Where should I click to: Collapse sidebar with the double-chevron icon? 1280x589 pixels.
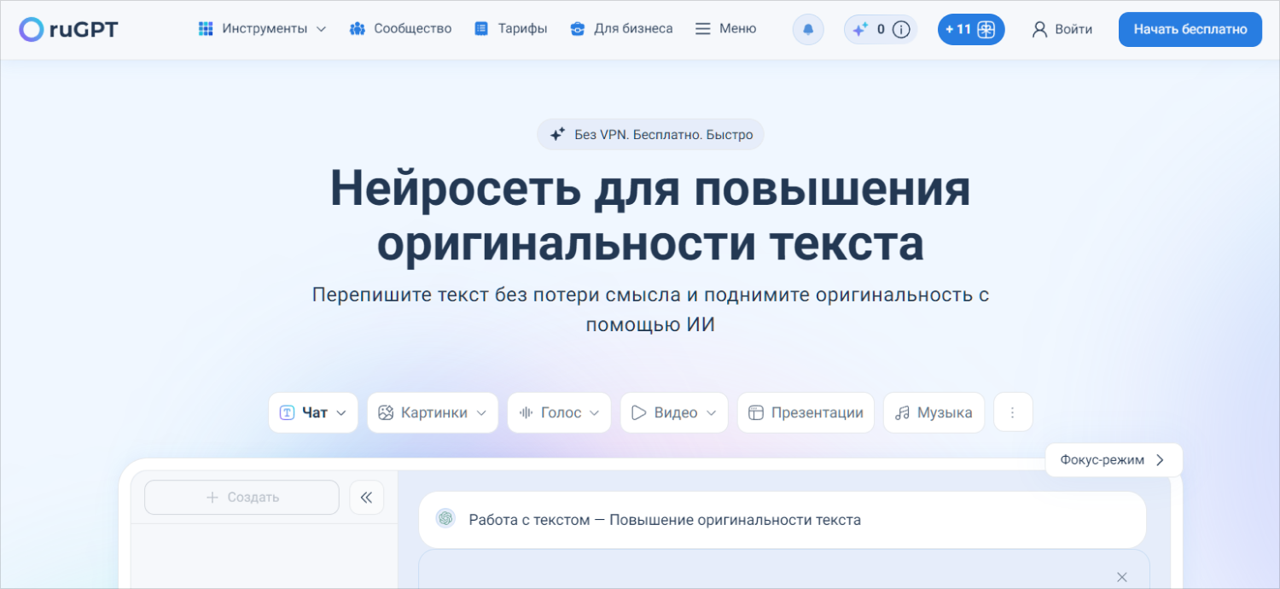tap(367, 498)
